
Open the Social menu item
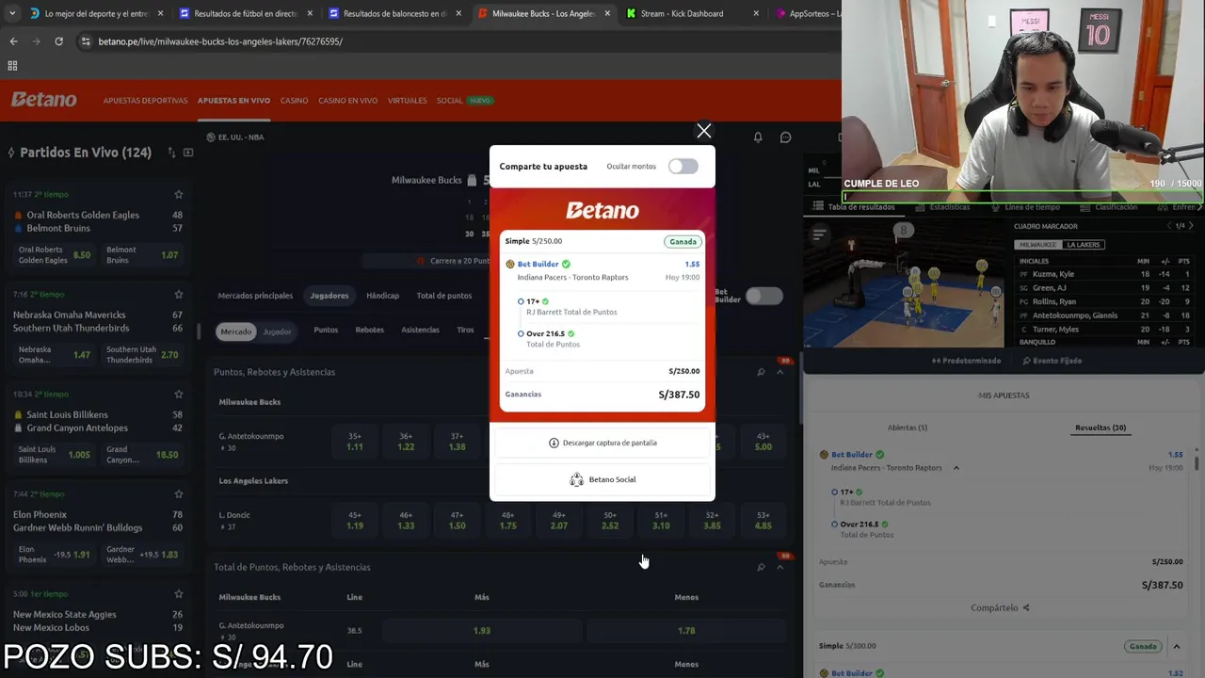[449, 101]
